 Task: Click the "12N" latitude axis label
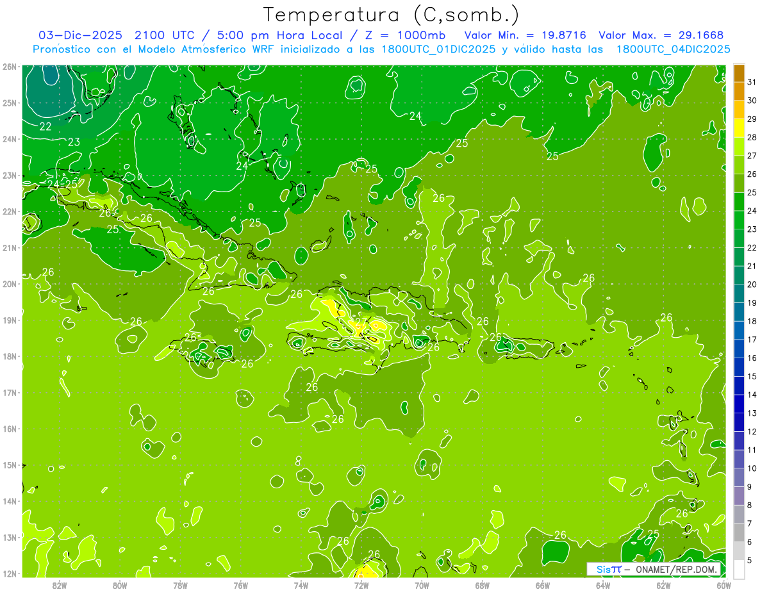click(10, 573)
